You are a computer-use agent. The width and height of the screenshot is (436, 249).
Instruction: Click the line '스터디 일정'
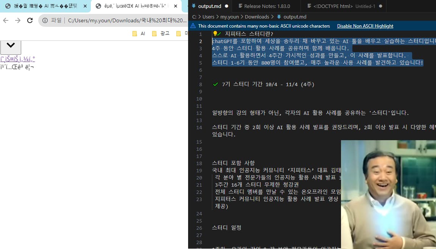(227, 228)
